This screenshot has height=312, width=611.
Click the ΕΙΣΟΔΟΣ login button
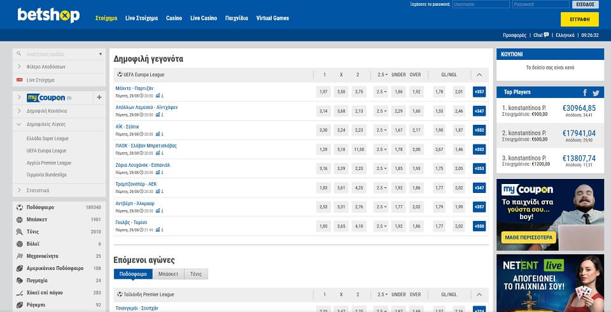click(x=586, y=4)
